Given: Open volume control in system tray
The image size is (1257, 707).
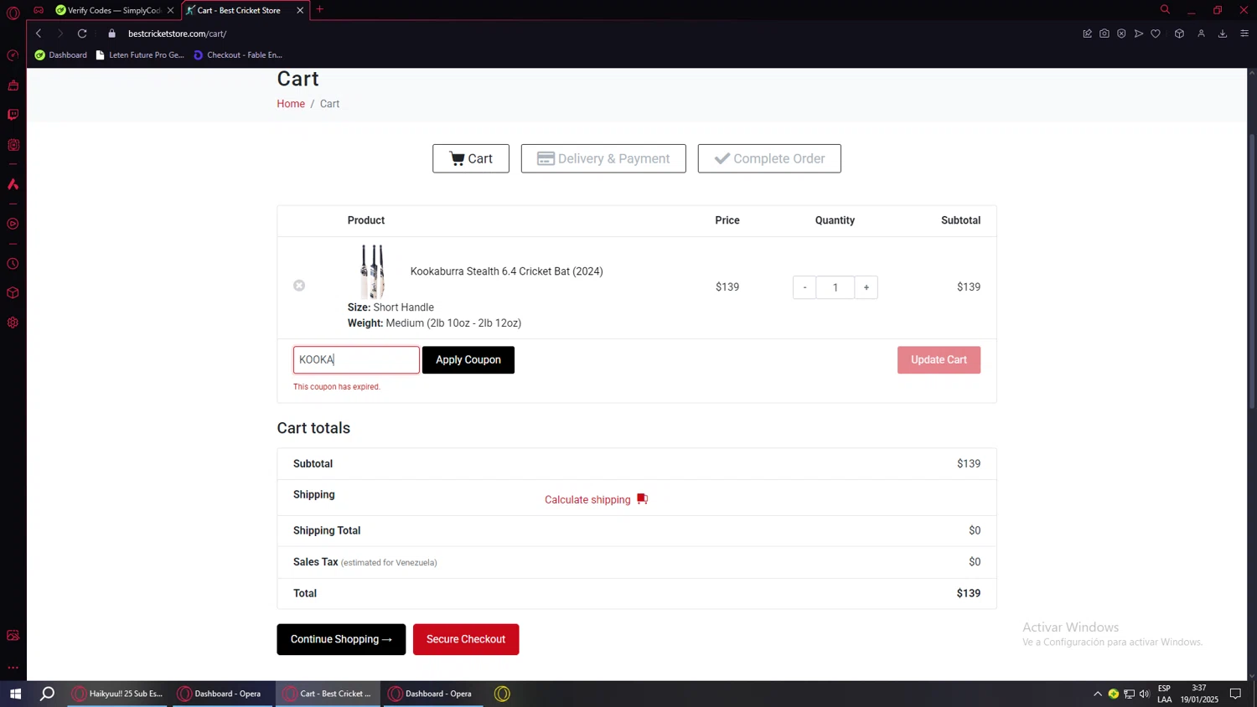Looking at the screenshot, I should 1145,694.
